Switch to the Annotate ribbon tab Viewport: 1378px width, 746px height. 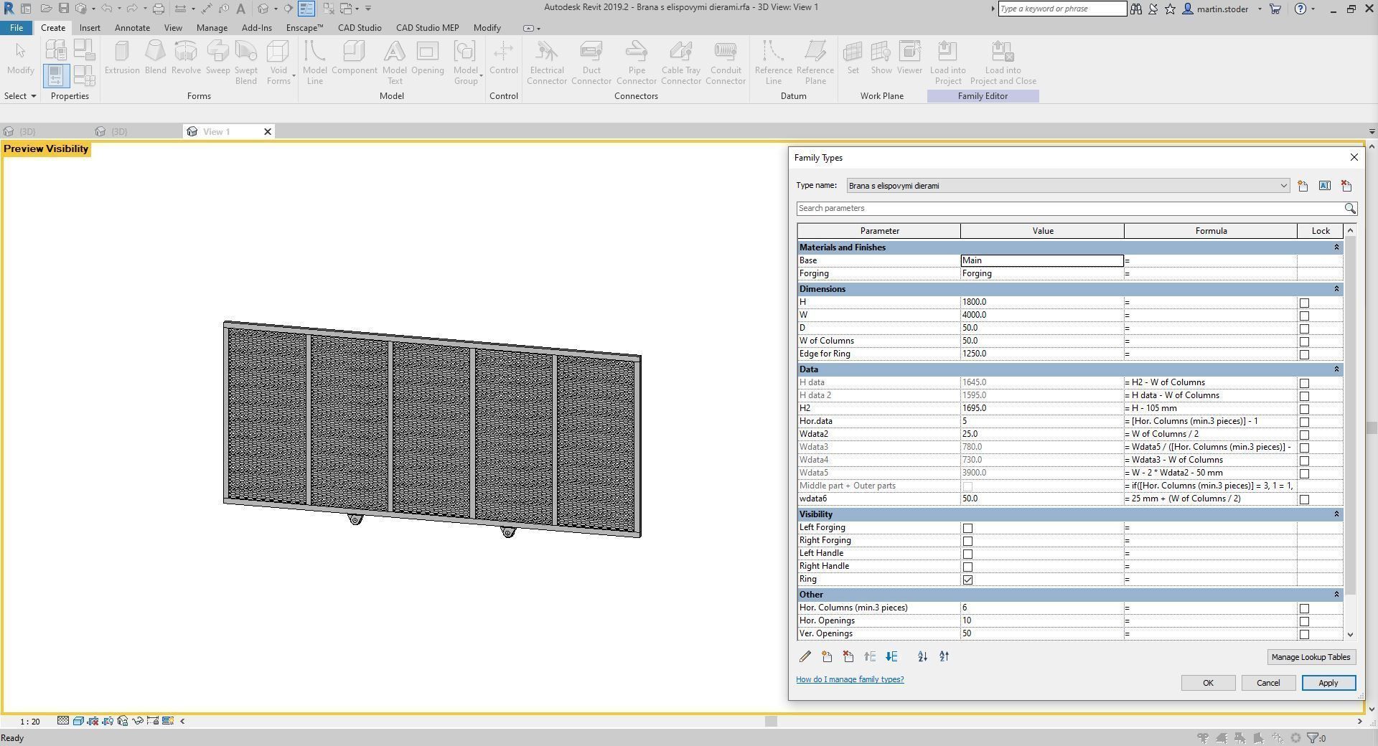pos(132,28)
